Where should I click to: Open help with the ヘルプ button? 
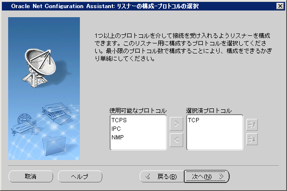point(80,176)
